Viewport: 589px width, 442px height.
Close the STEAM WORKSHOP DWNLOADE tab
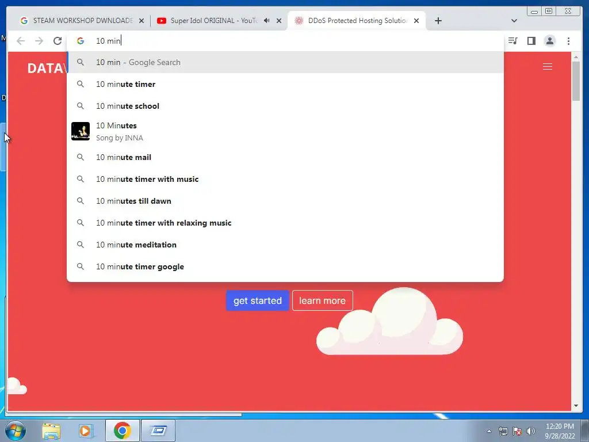(141, 21)
